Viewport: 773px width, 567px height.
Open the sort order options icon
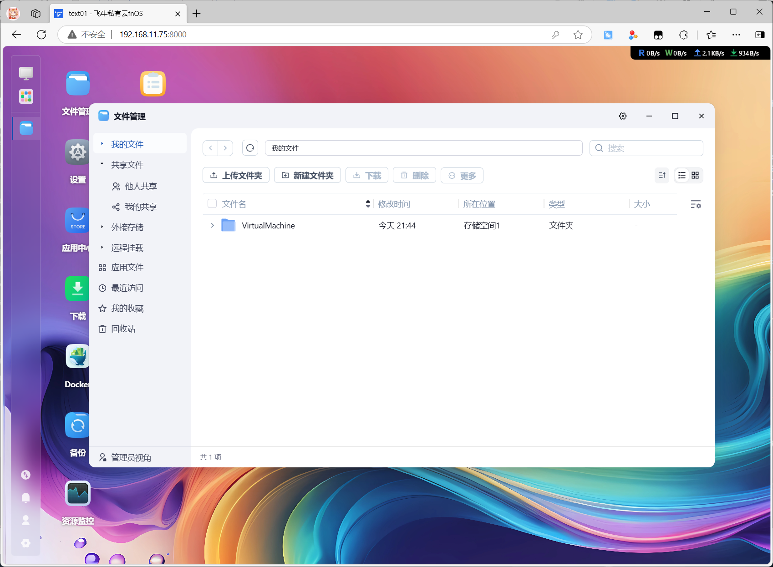pyautogui.click(x=662, y=175)
